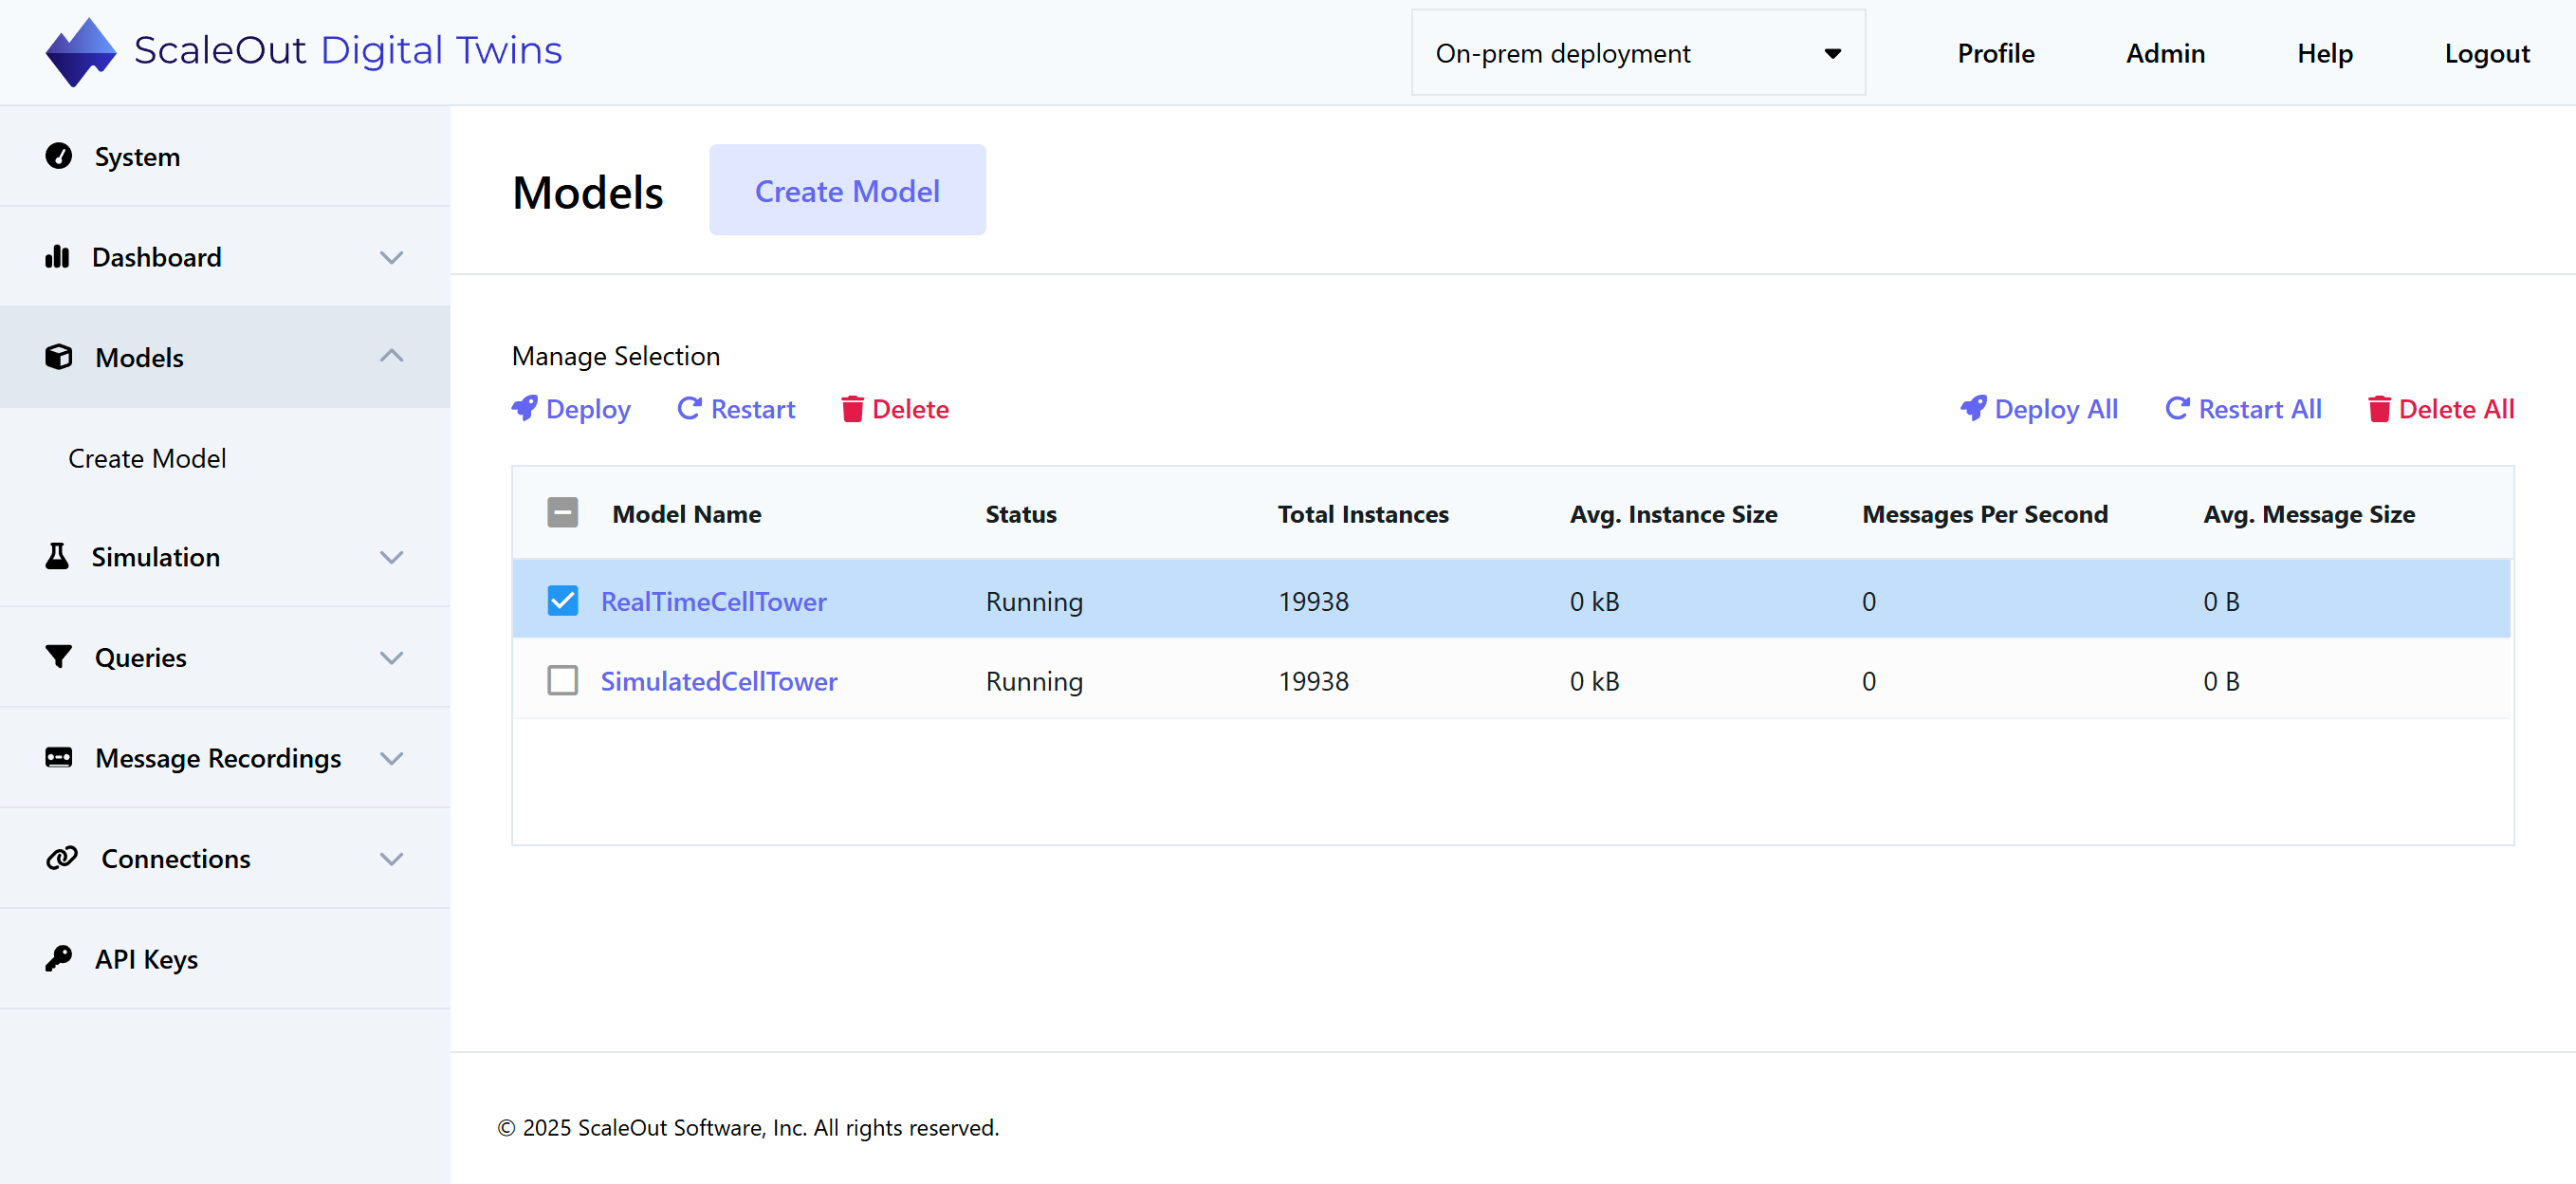Expand the Simulation section chevron
The image size is (2576, 1184).
point(392,557)
